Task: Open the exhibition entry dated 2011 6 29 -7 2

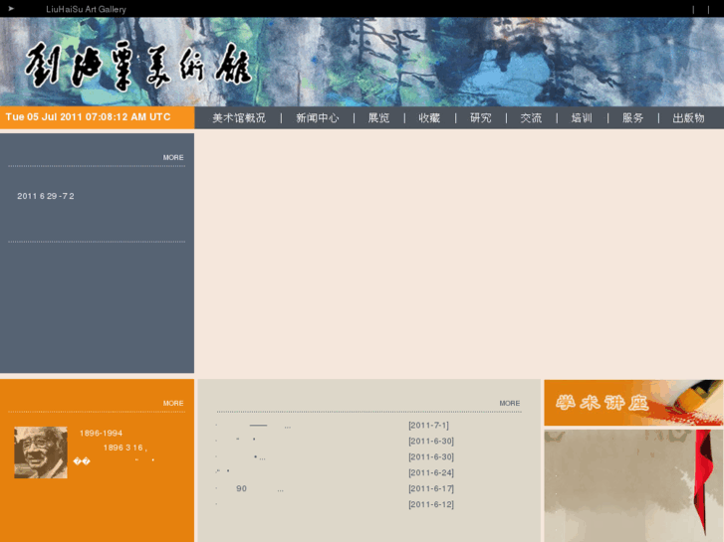Action: 46,196
